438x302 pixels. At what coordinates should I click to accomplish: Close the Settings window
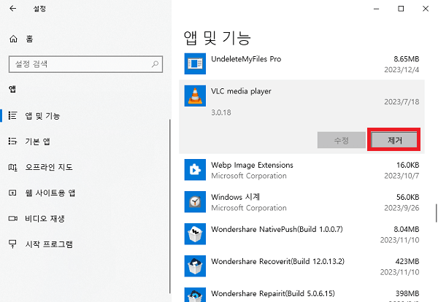click(x=426, y=9)
